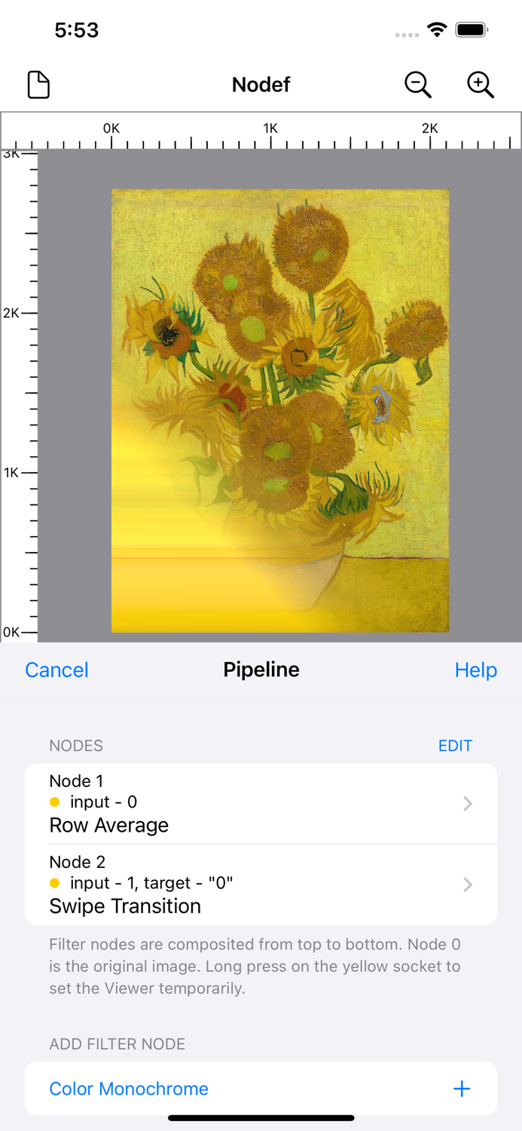Tap the clock showing 5:53
This screenshot has height=1131, width=522.
click(x=78, y=30)
